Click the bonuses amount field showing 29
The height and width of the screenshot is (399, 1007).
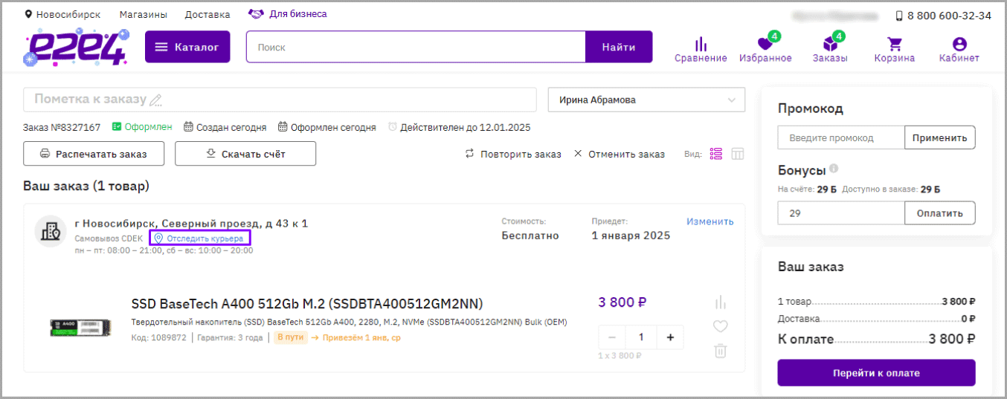coord(841,213)
